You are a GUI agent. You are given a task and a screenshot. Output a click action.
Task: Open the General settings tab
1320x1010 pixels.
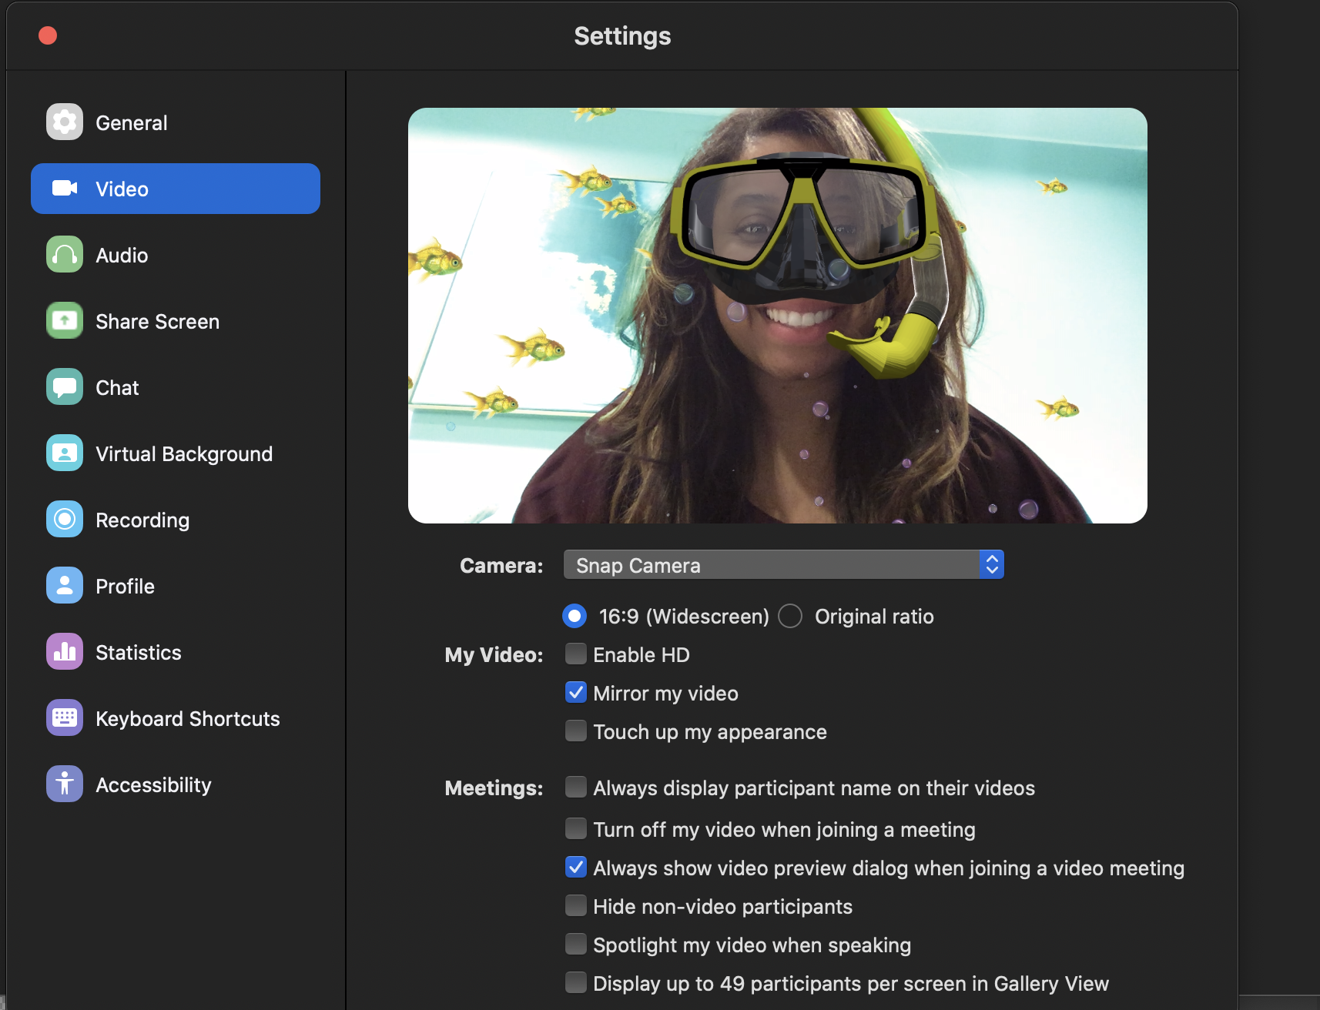click(176, 122)
